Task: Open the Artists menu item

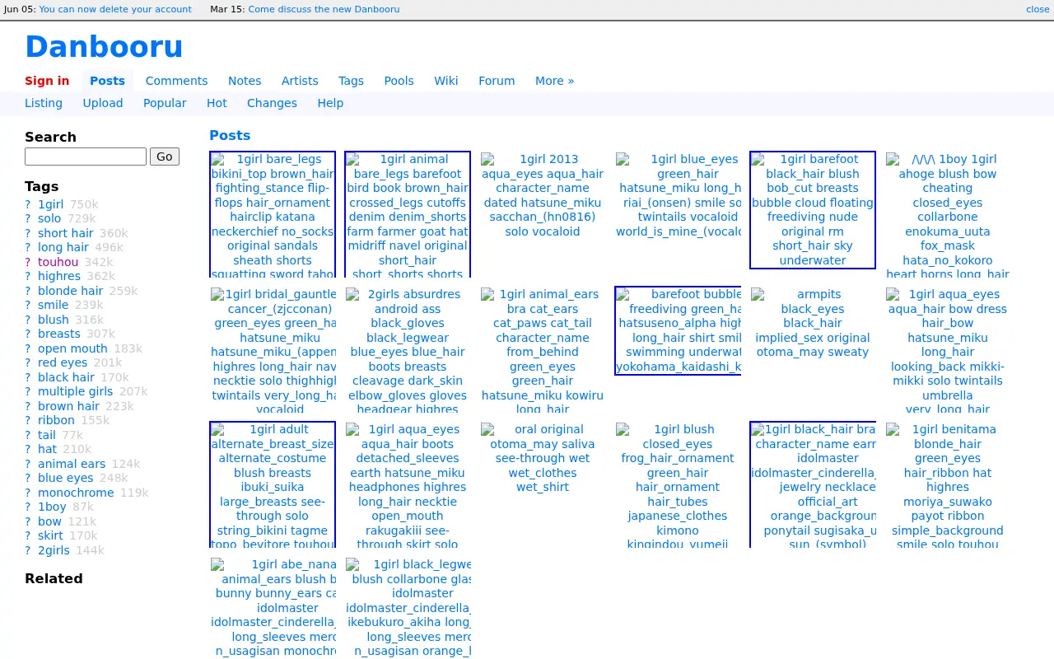Action: [x=300, y=81]
